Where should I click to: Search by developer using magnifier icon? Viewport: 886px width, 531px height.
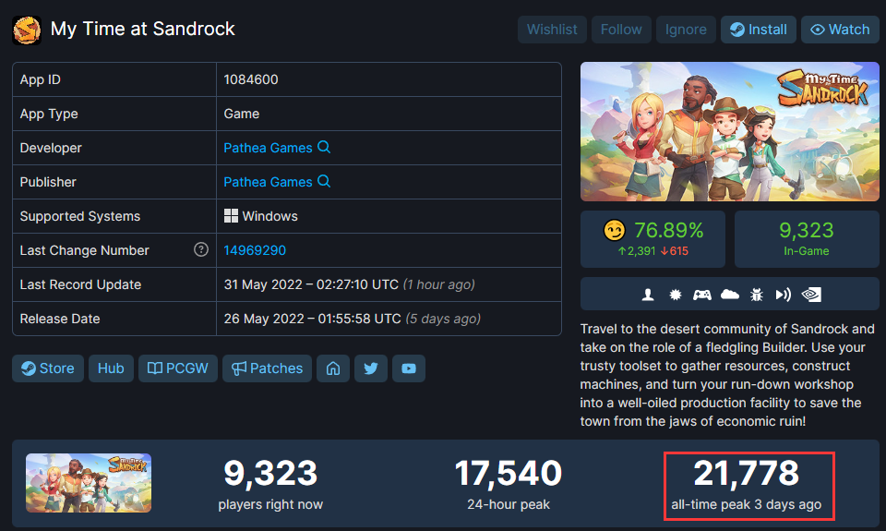324,147
